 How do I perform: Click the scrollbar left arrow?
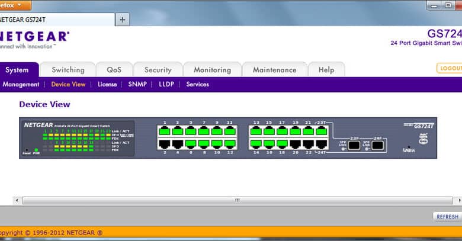click(x=17, y=200)
